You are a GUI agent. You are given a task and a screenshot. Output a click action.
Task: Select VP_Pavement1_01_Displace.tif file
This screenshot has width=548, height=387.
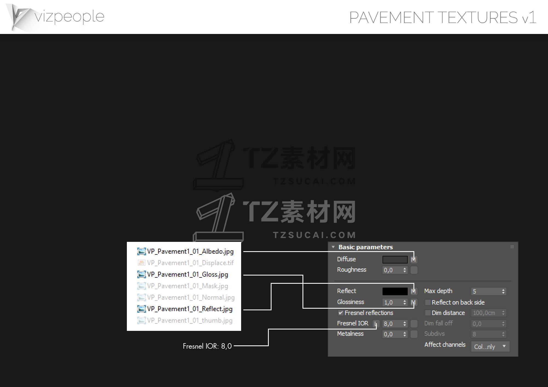pyautogui.click(x=185, y=263)
